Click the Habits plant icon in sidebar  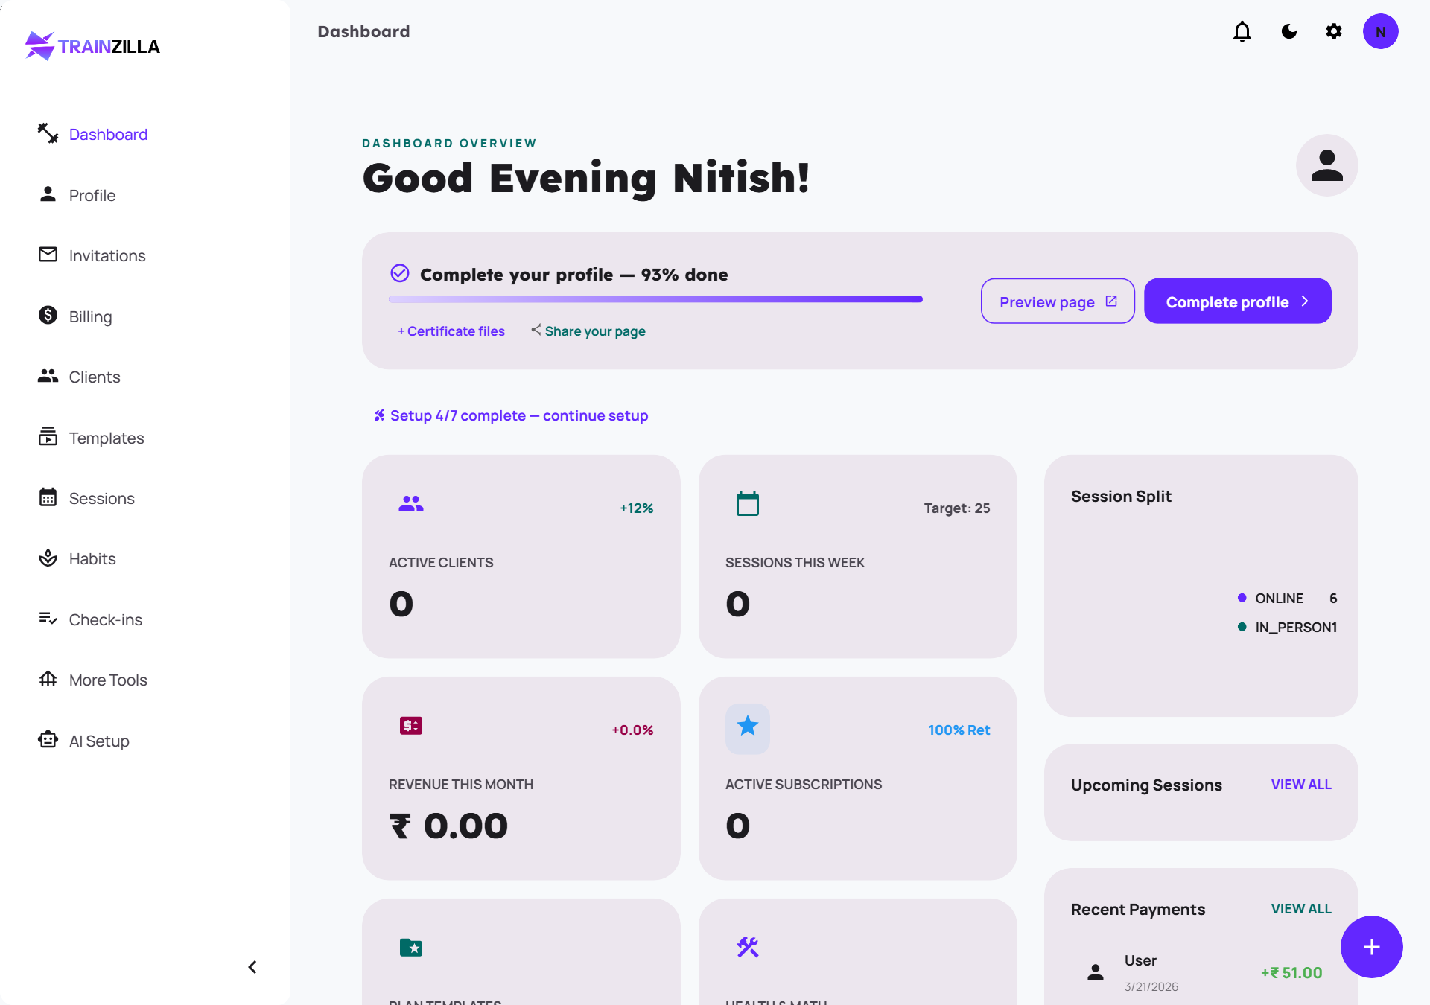tap(48, 558)
